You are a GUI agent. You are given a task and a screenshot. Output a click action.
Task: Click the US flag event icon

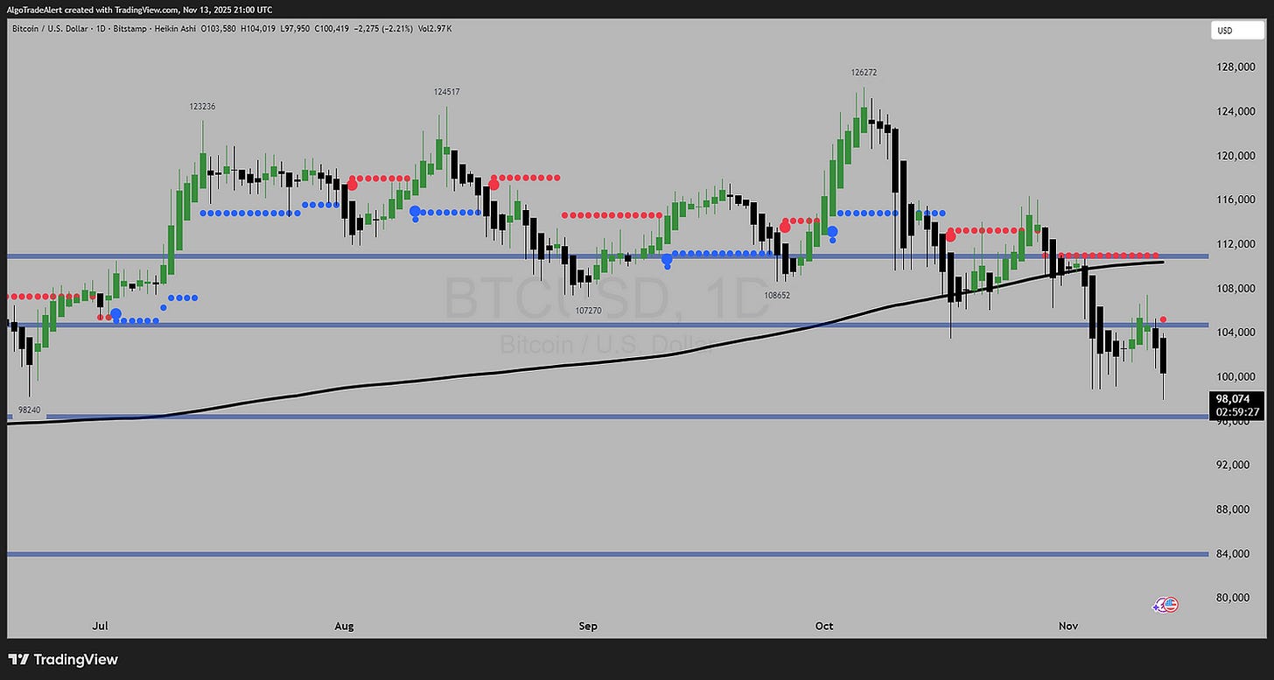point(1170,605)
